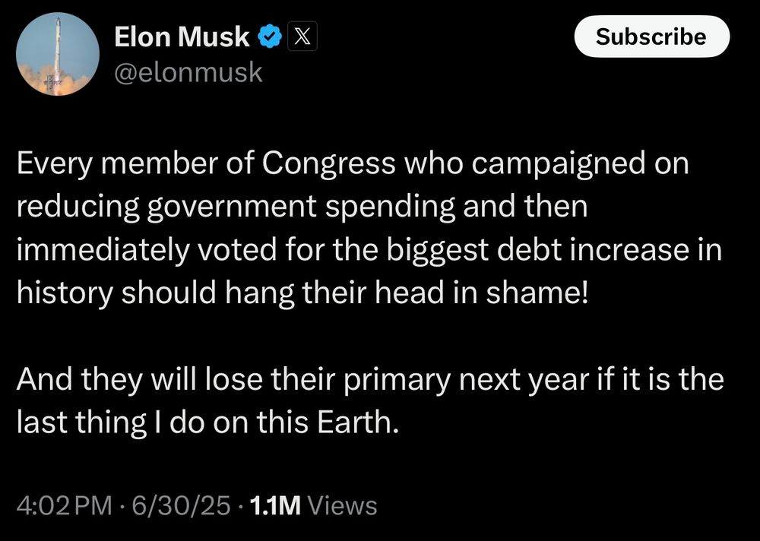Click the word 'history' in the post

65,294
